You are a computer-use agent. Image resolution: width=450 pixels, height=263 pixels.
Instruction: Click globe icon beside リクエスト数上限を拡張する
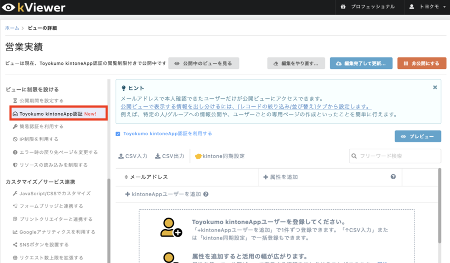point(15,258)
